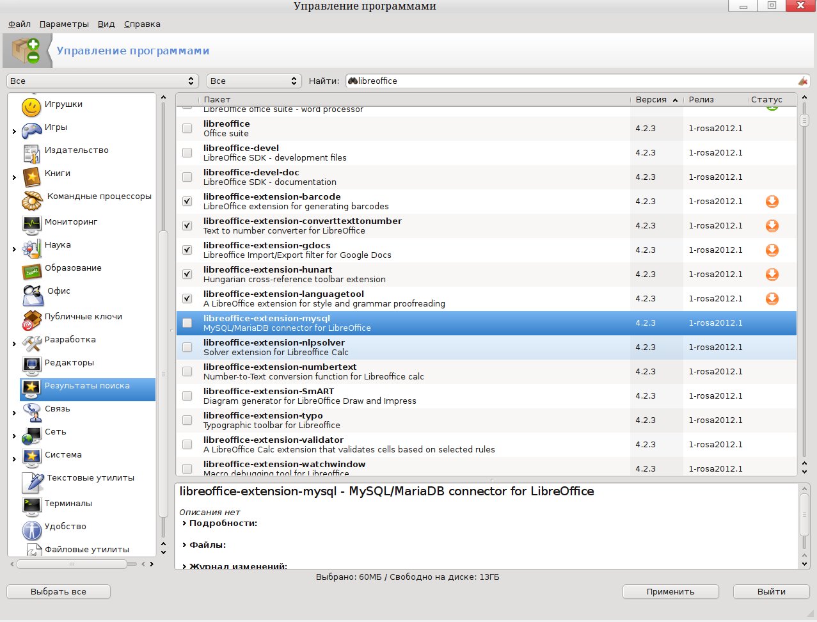This screenshot has height=622, width=817.
Task: Click the category list horizontal scrollbar
Action: (72, 564)
